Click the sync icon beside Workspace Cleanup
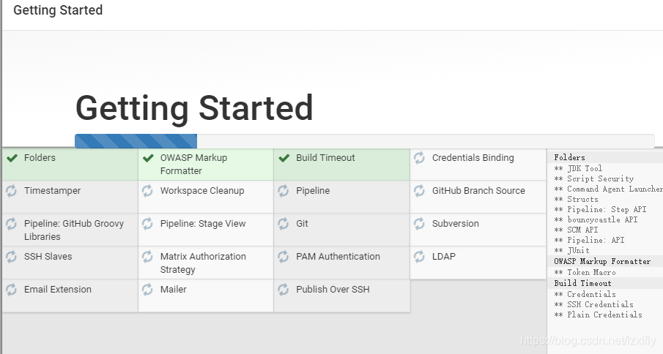The width and height of the screenshot is (663, 354). coord(147,191)
